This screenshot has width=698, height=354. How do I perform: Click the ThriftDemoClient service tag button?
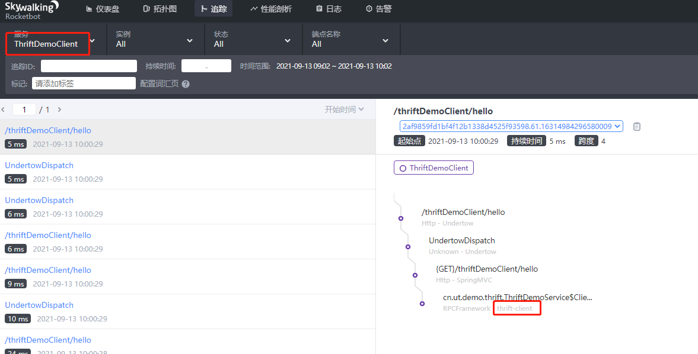(434, 168)
